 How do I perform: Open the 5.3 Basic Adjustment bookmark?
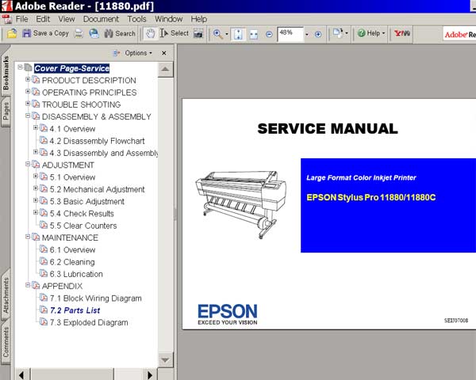click(86, 202)
